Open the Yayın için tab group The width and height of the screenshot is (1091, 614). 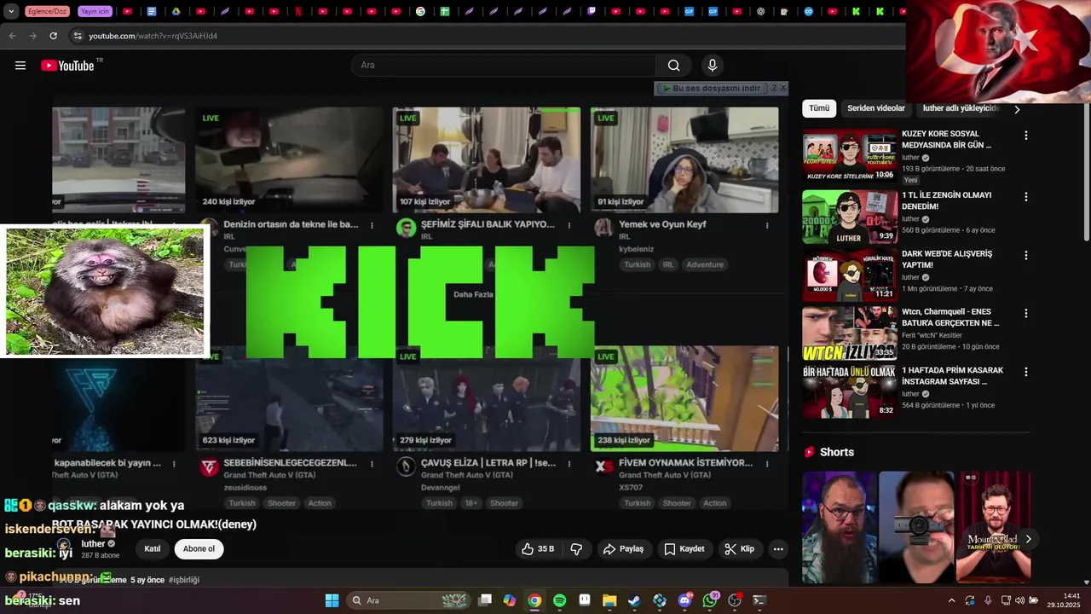click(95, 12)
